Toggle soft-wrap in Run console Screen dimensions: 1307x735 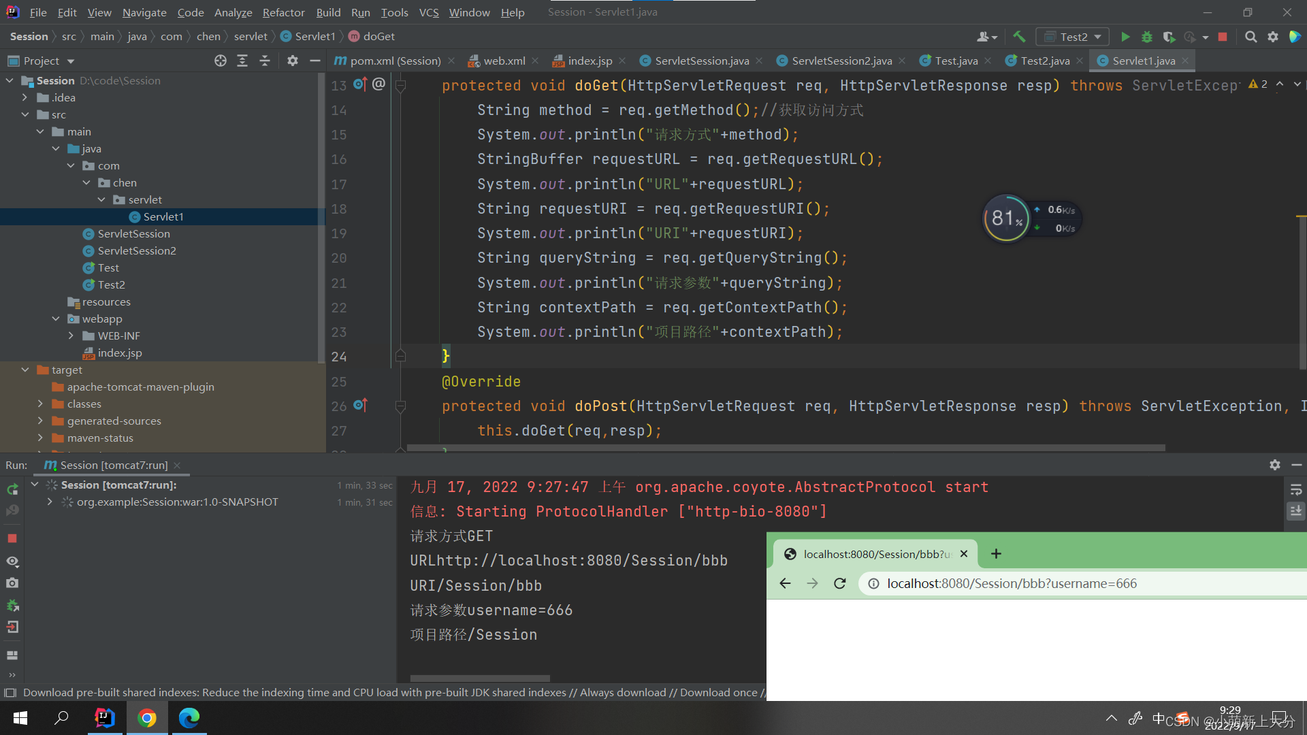(1295, 489)
